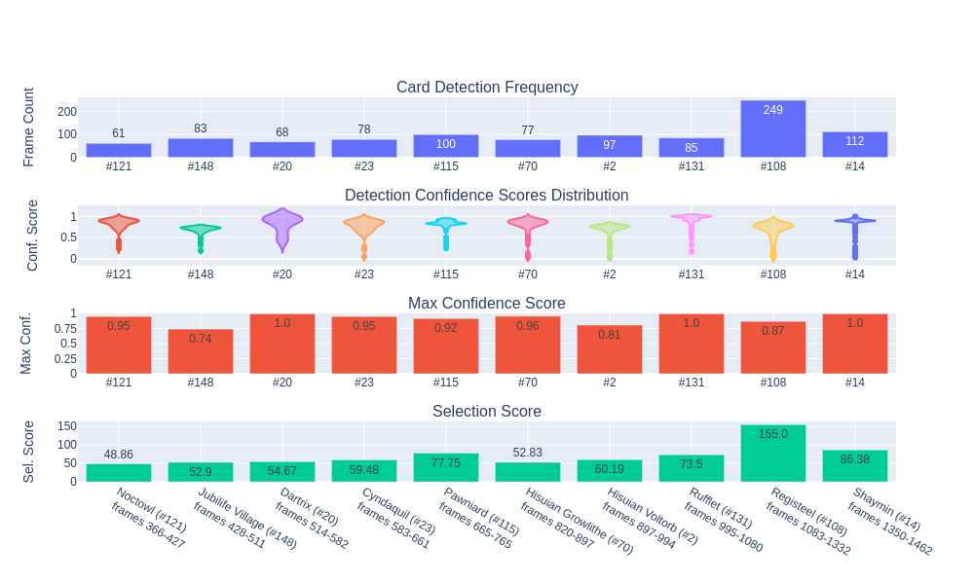The image size is (974, 584).
Task: Click the Registeel selection score bar labeled 155.0
Action: coord(773,454)
